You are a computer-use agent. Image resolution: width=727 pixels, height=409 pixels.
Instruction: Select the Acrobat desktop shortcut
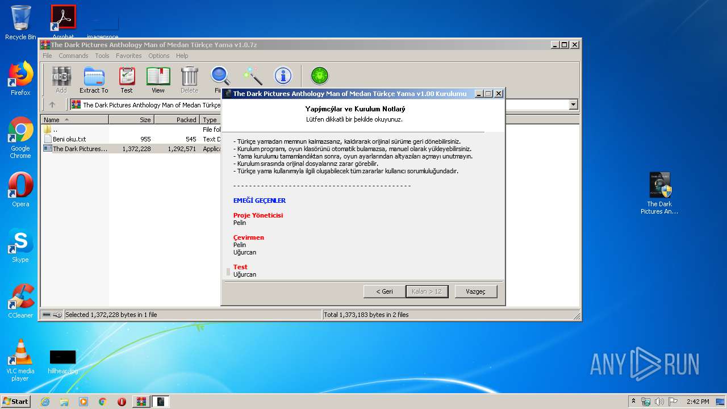pos(63,23)
